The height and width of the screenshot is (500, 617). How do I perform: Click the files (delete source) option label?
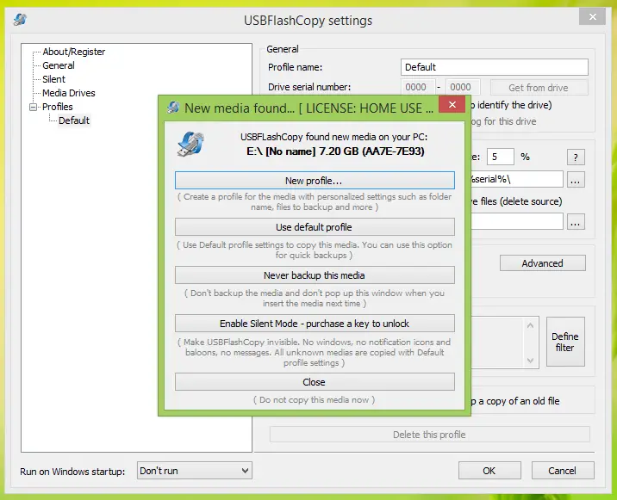pos(517,201)
